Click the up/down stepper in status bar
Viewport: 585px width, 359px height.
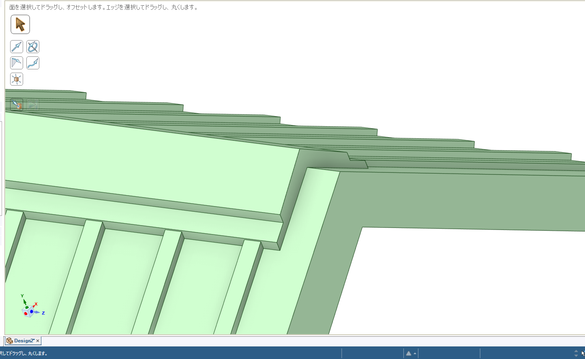(x=576, y=353)
